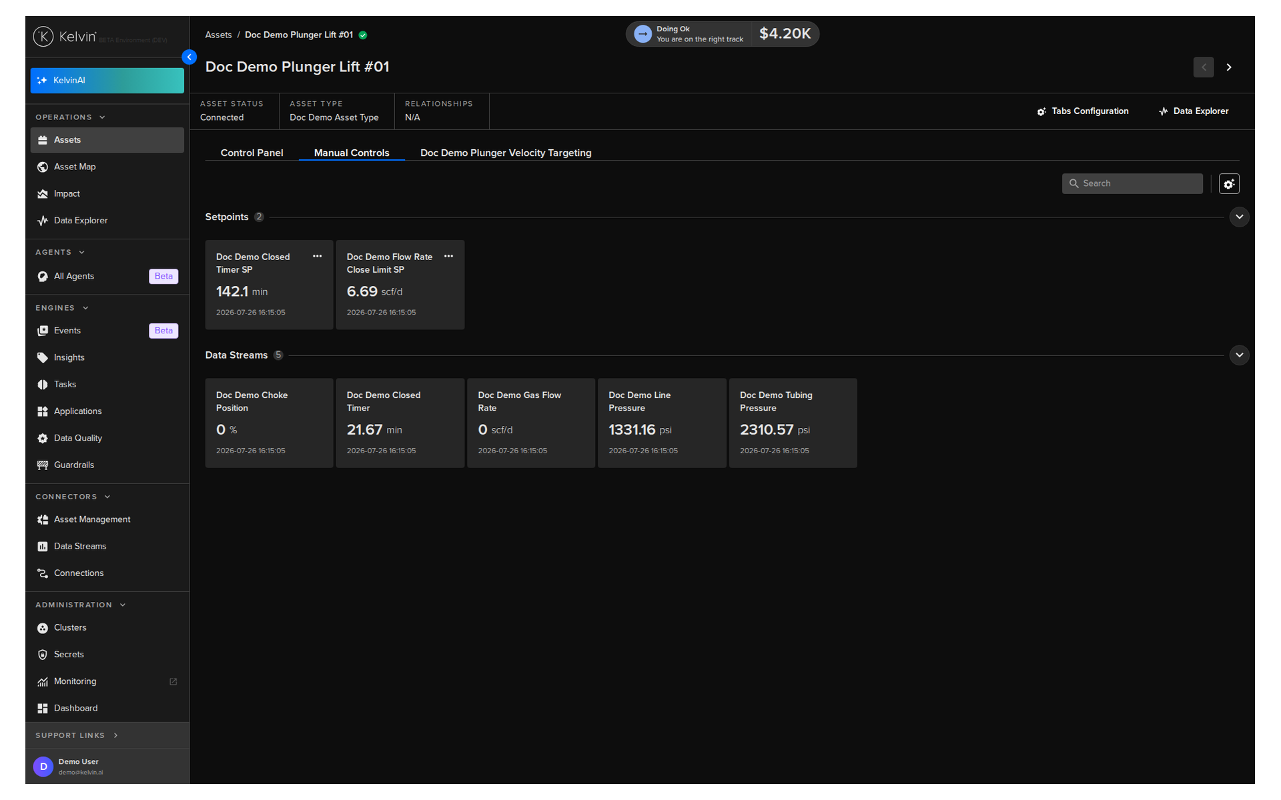Click Applications grid icon
Viewport: 1281px width, 800px height.
click(43, 411)
